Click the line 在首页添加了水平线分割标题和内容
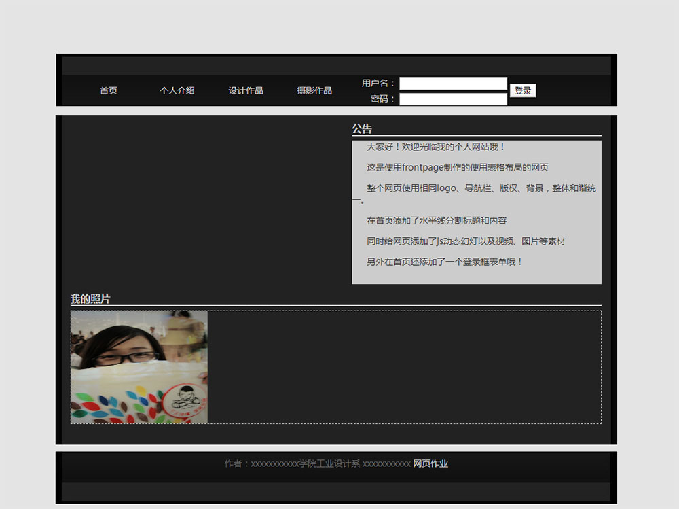The image size is (679, 509). 437,221
